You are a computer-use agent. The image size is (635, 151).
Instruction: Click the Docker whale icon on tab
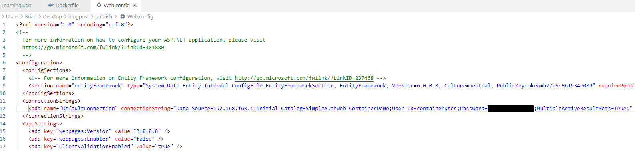click(51, 5)
